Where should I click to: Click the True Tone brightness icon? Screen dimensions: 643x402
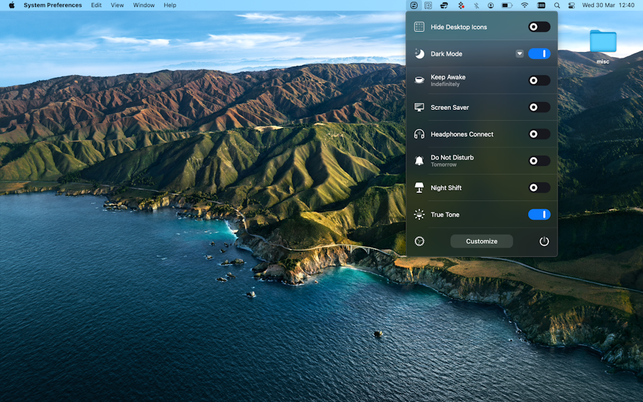tap(418, 214)
